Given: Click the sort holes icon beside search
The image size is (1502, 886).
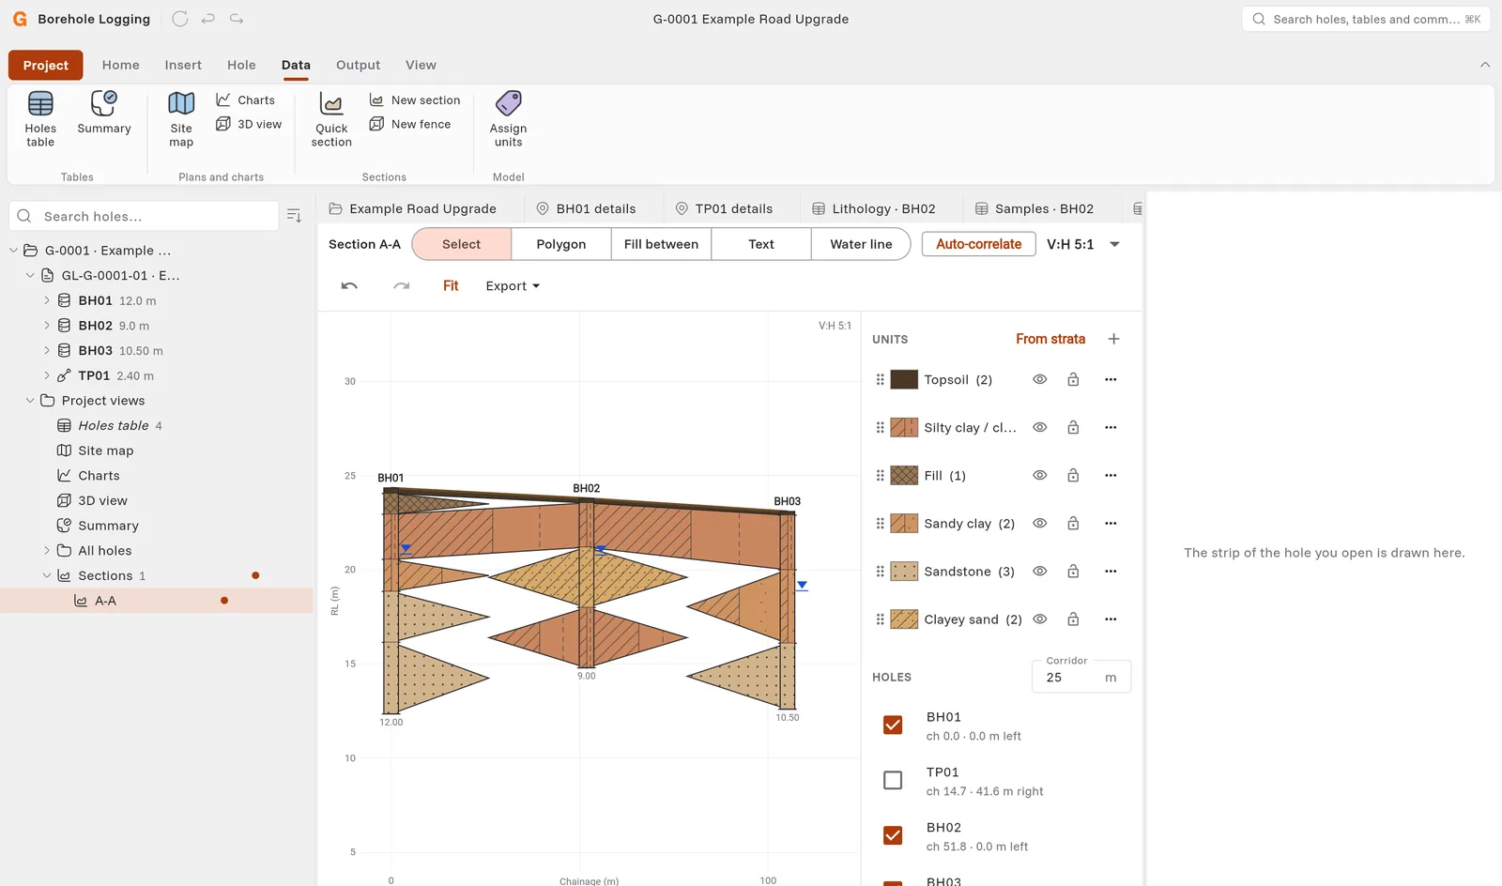Looking at the screenshot, I should coord(294,216).
